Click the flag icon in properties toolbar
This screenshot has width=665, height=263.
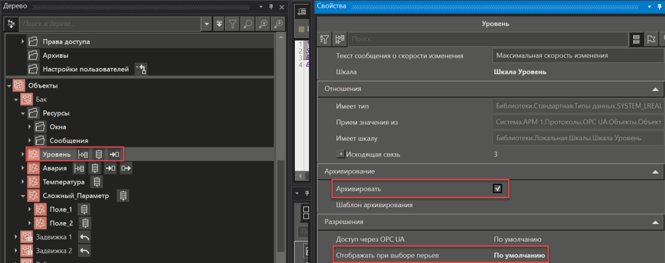click(651, 40)
